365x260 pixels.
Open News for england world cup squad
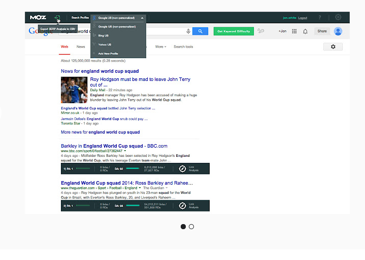100,71
